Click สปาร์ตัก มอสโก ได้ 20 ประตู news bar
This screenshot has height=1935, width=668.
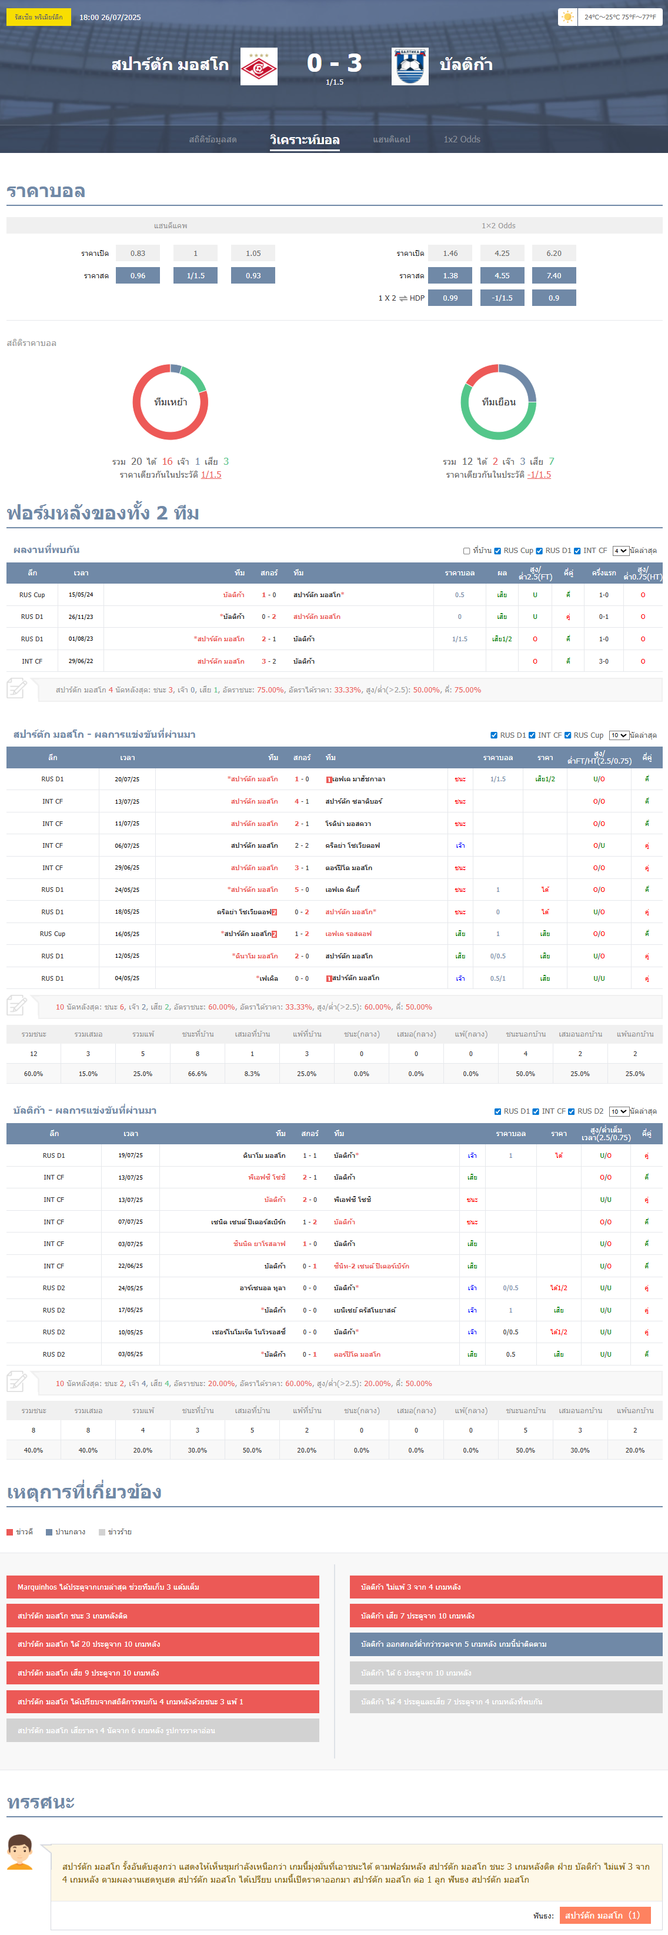click(x=163, y=1644)
